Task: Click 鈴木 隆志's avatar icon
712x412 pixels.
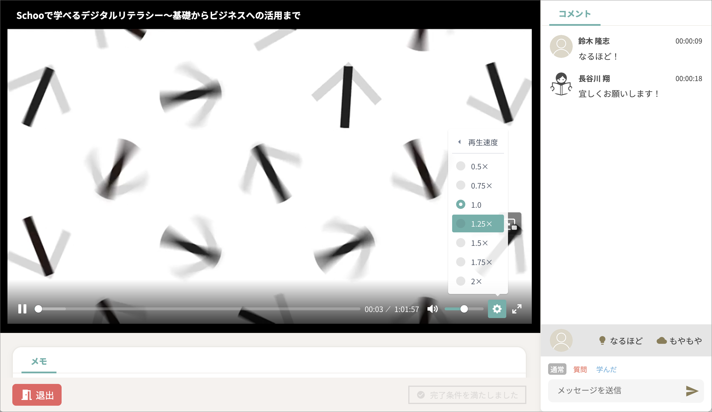Action: click(x=561, y=46)
